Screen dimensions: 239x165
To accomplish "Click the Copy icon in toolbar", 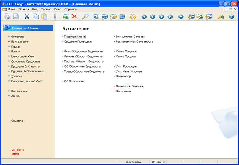I will tap(36, 16).
